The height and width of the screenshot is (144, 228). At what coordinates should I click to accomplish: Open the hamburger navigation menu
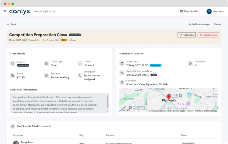tap(5, 11)
